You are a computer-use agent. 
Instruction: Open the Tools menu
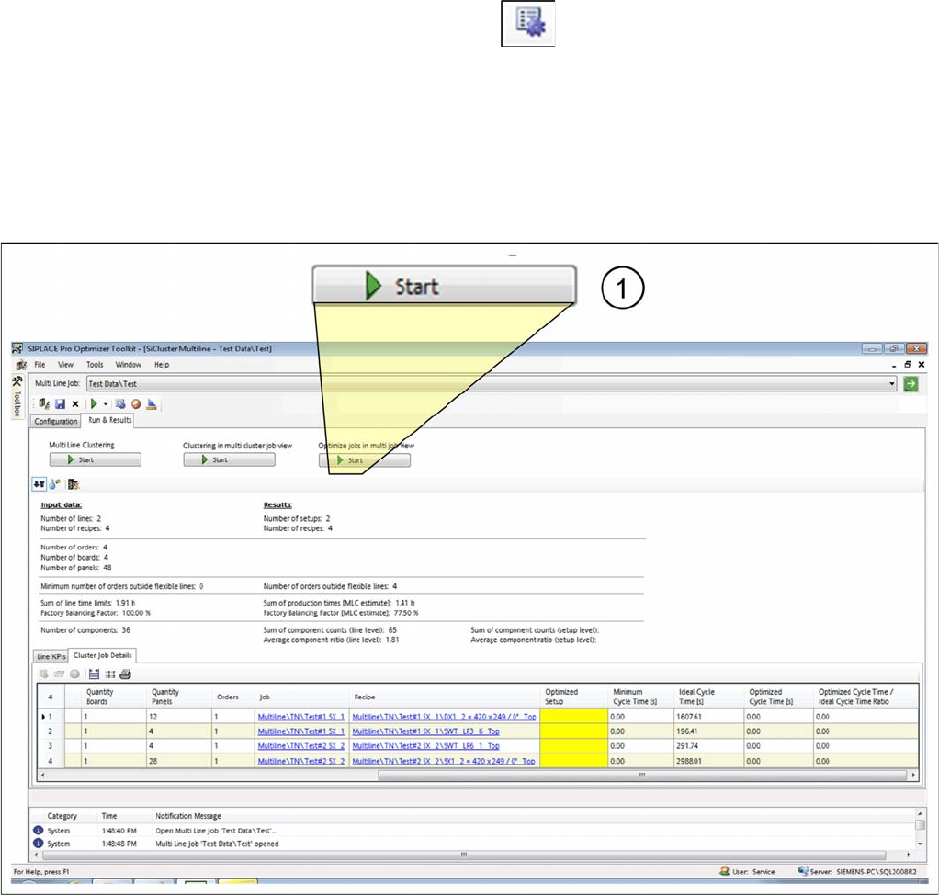coord(95,365)
